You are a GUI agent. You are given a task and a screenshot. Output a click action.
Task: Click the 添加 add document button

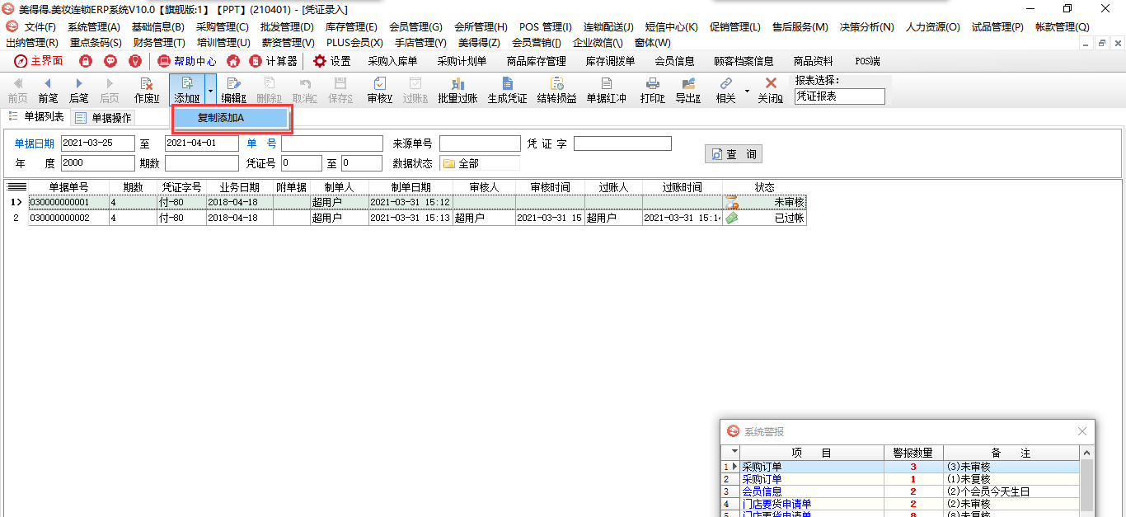tap(187, 90)
